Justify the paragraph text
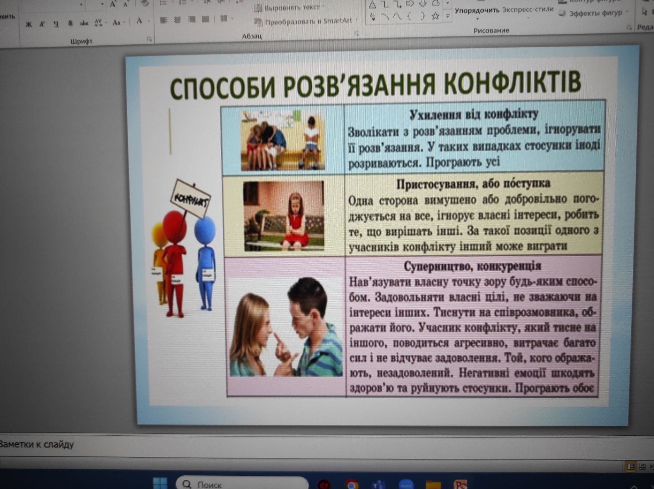 pyautogui.click(x=206, y=20)
